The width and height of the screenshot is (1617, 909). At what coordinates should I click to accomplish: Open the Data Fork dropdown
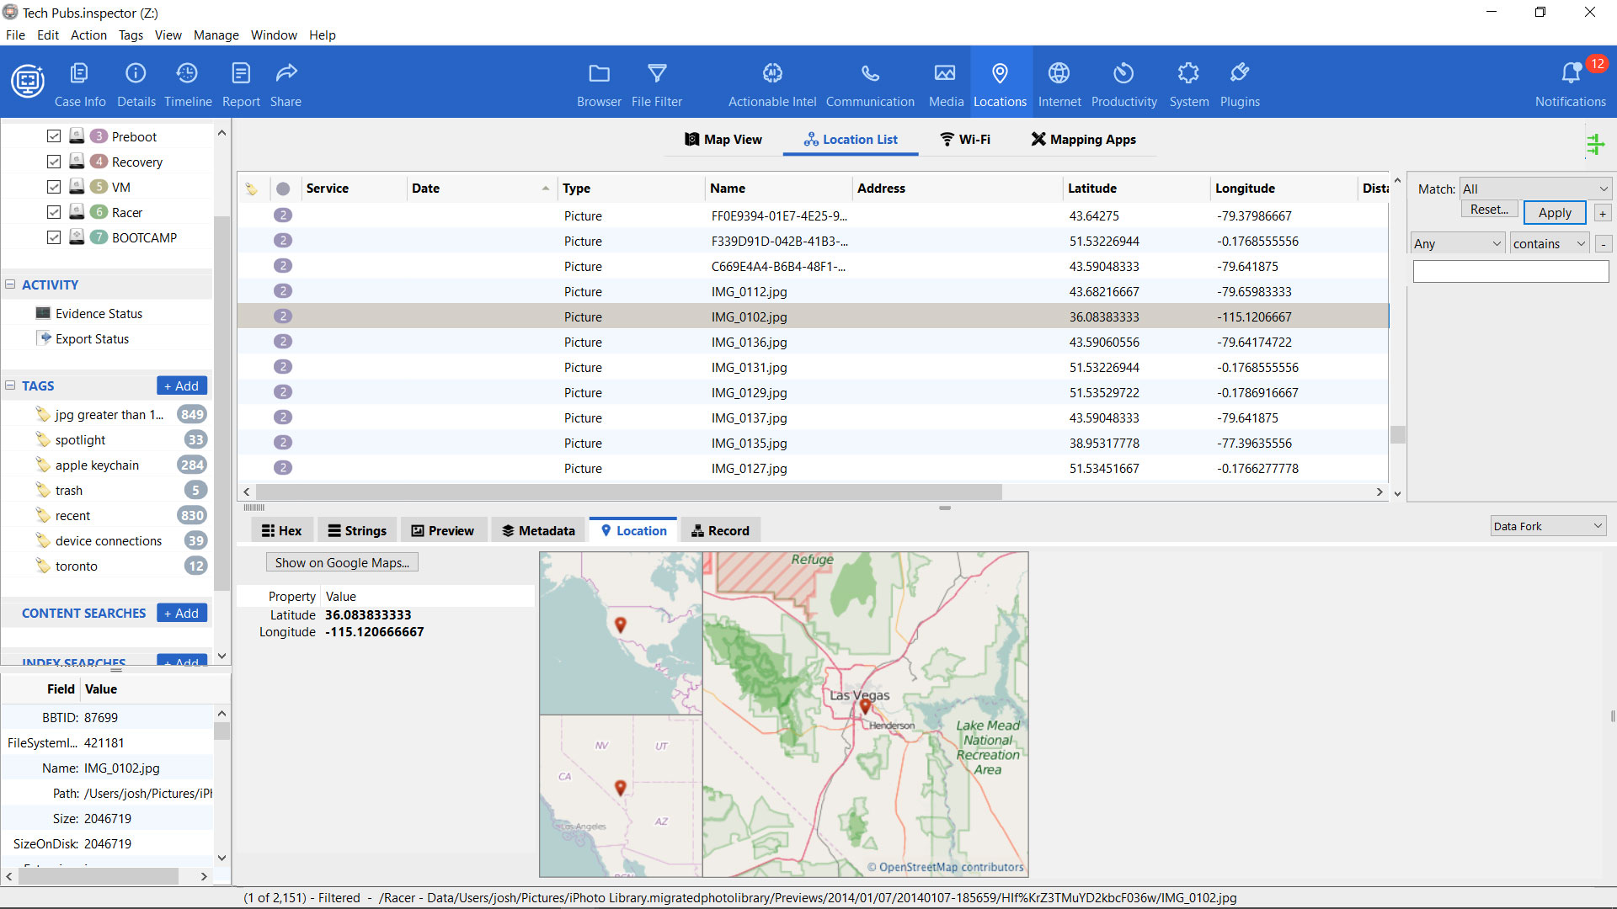coord(1547,525)
